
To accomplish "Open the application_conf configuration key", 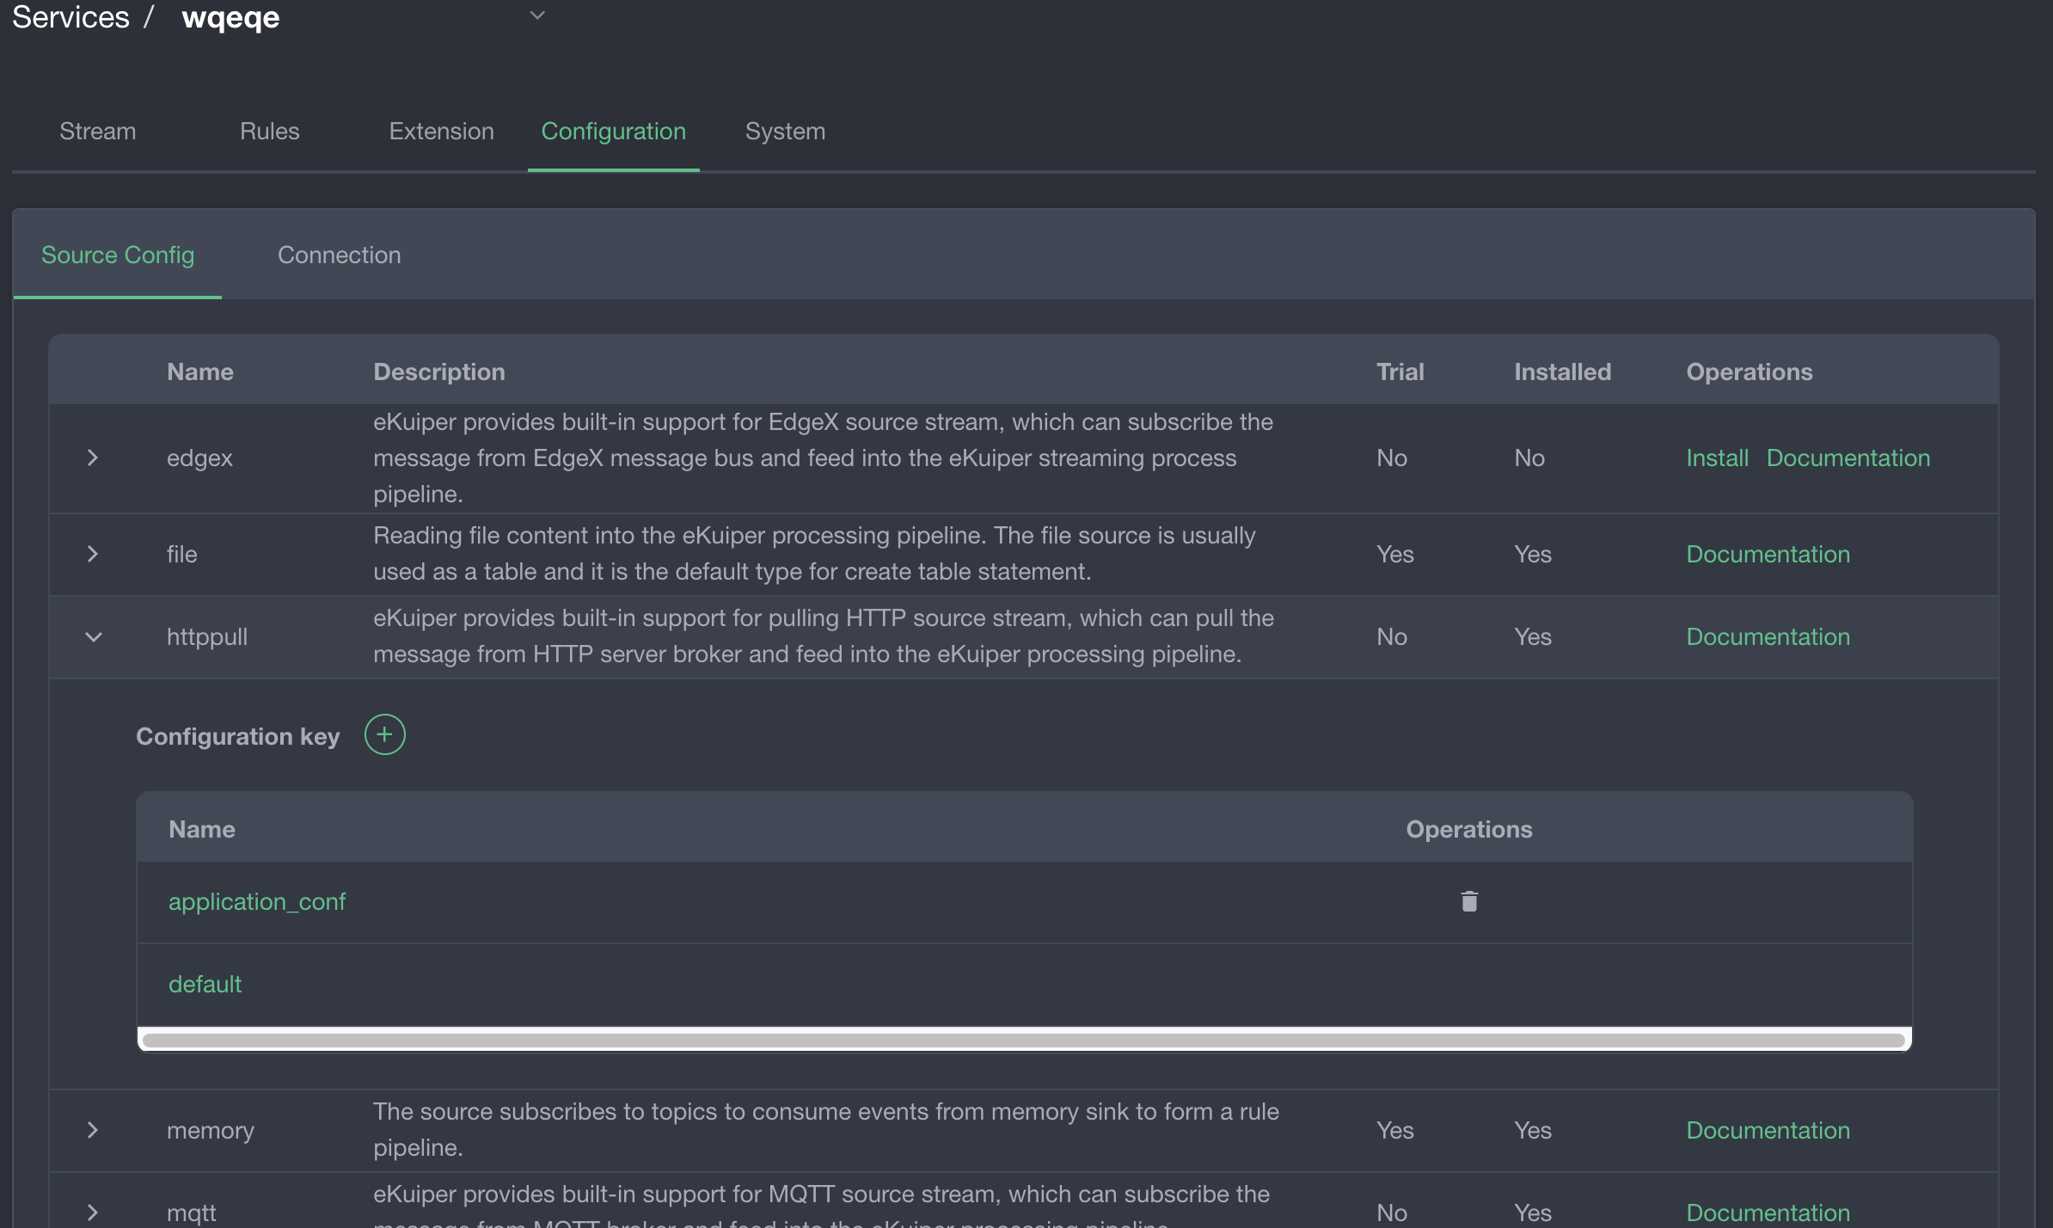I will pyautogui.click(x=257, y=901).
